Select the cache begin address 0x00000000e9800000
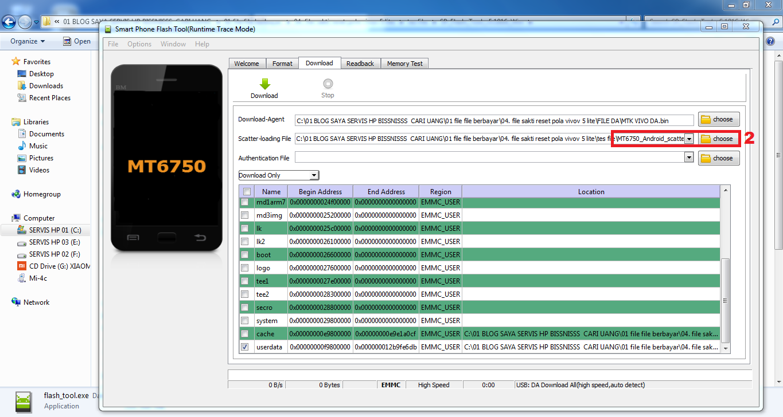Screen dimensions: 783x417 point(320,334)
